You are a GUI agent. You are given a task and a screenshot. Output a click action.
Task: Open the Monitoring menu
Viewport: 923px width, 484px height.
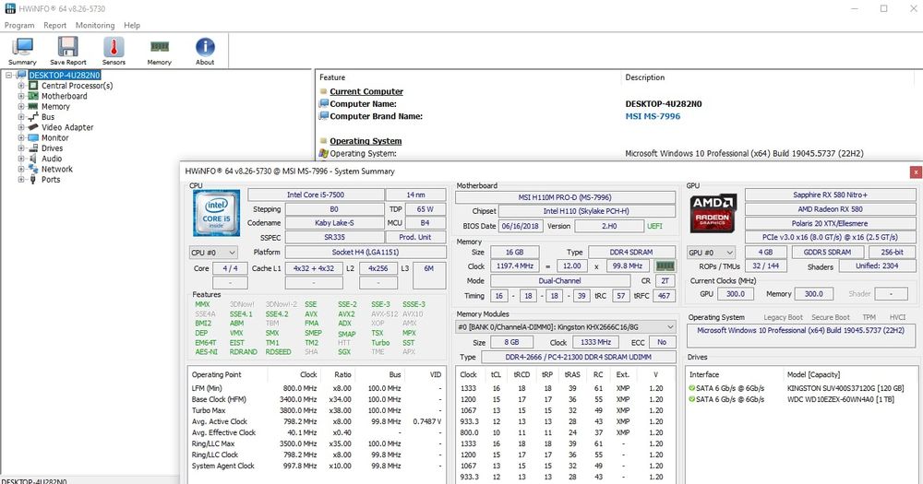(x=95, y=26)
